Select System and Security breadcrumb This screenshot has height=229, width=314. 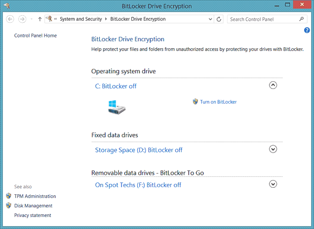(81, 19)
